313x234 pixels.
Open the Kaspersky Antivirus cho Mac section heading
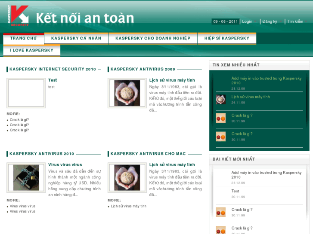(148, 154)
